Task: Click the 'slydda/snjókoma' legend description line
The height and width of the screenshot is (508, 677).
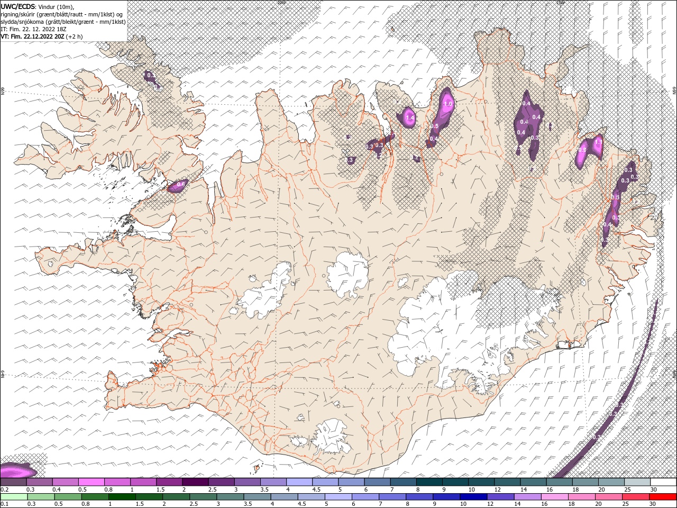Action: (63, 22)
